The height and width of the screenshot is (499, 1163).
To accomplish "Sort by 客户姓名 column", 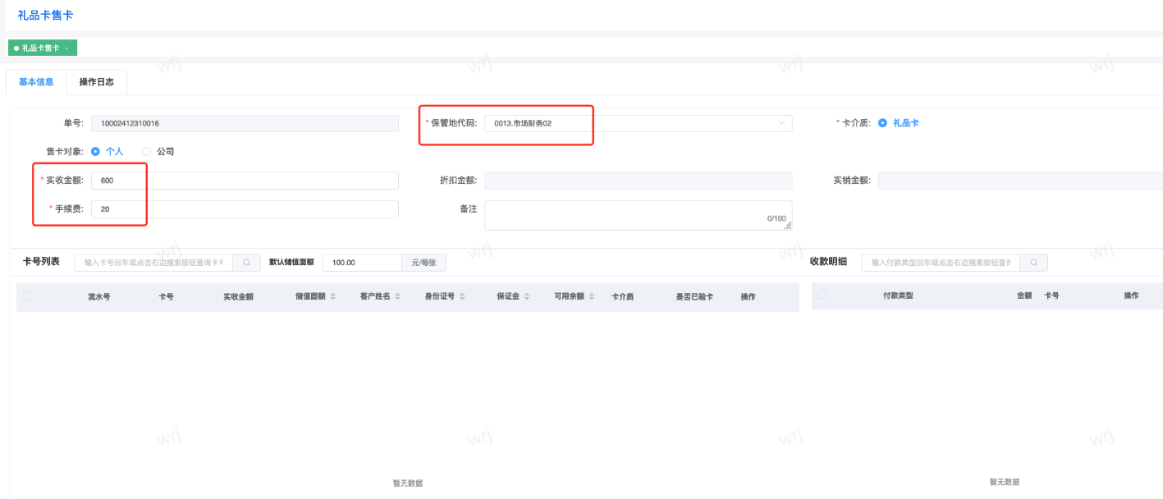I will pyautogui.click(x=397, y=296).
